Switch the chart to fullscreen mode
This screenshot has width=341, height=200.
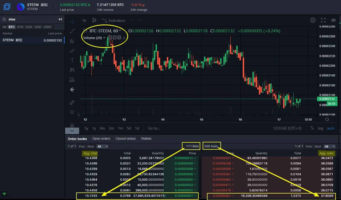323,20
